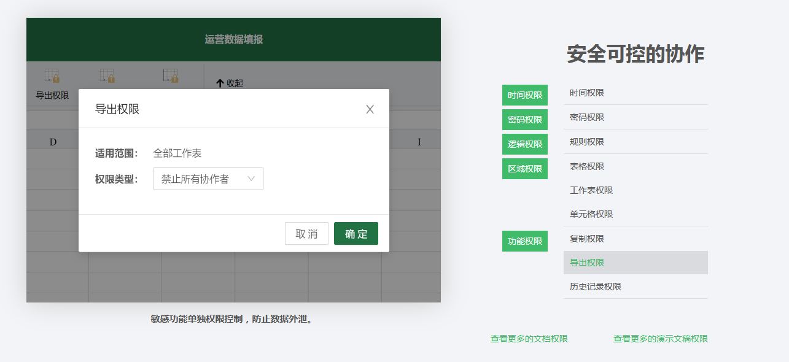Show the 复制权限 item
This screenshot has height=362, width=789.
click(x=635, y=239)
